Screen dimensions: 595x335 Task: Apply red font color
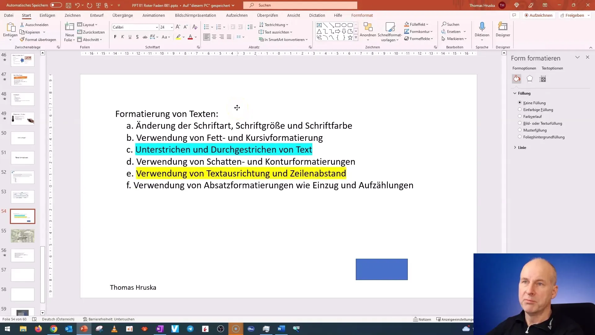[190, 37]
